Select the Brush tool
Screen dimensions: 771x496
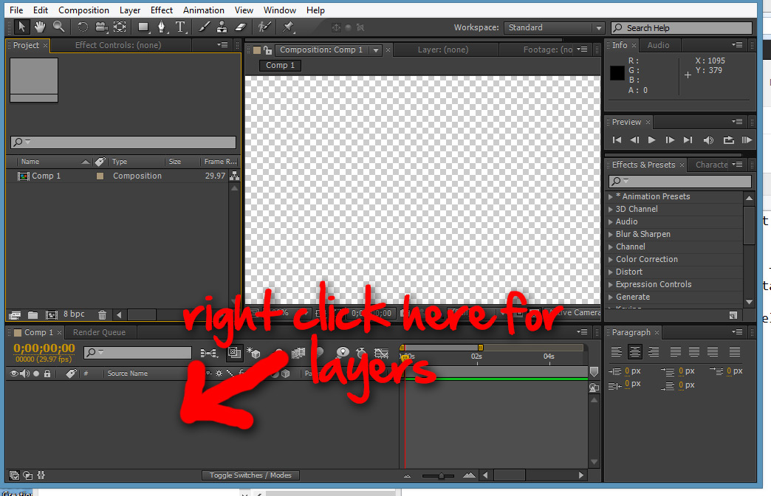pos(204,27)
